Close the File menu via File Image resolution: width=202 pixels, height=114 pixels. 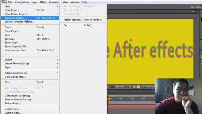click(3, 2)
